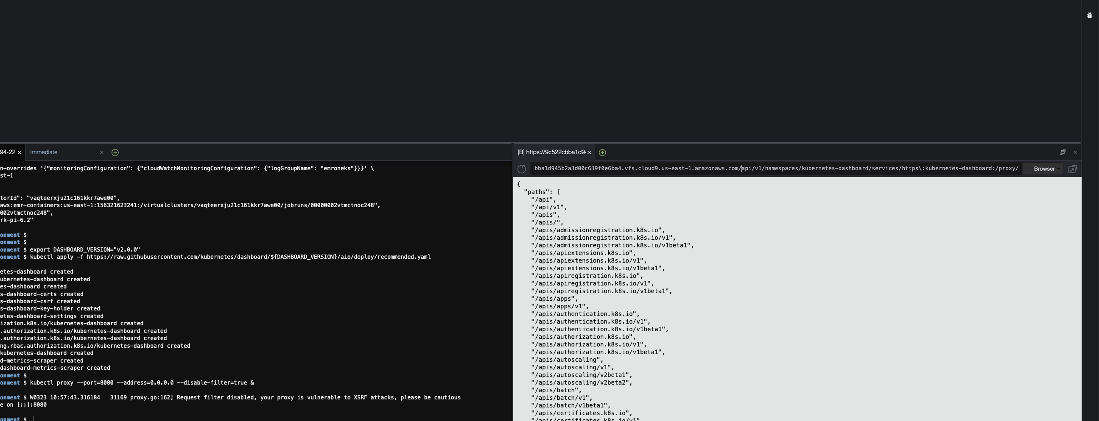Click the "paths": [ JSON key

coord(542,192)
